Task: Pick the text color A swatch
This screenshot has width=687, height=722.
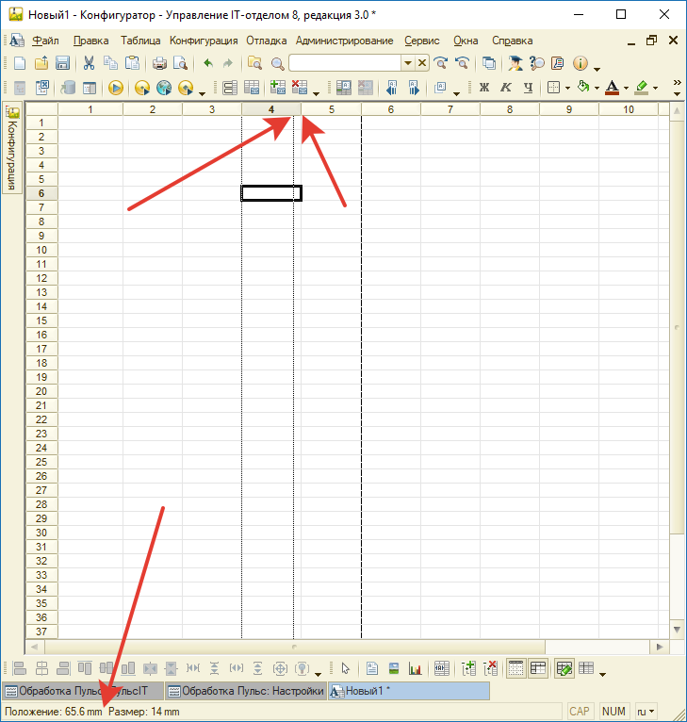Action: [x=612, y=88]
